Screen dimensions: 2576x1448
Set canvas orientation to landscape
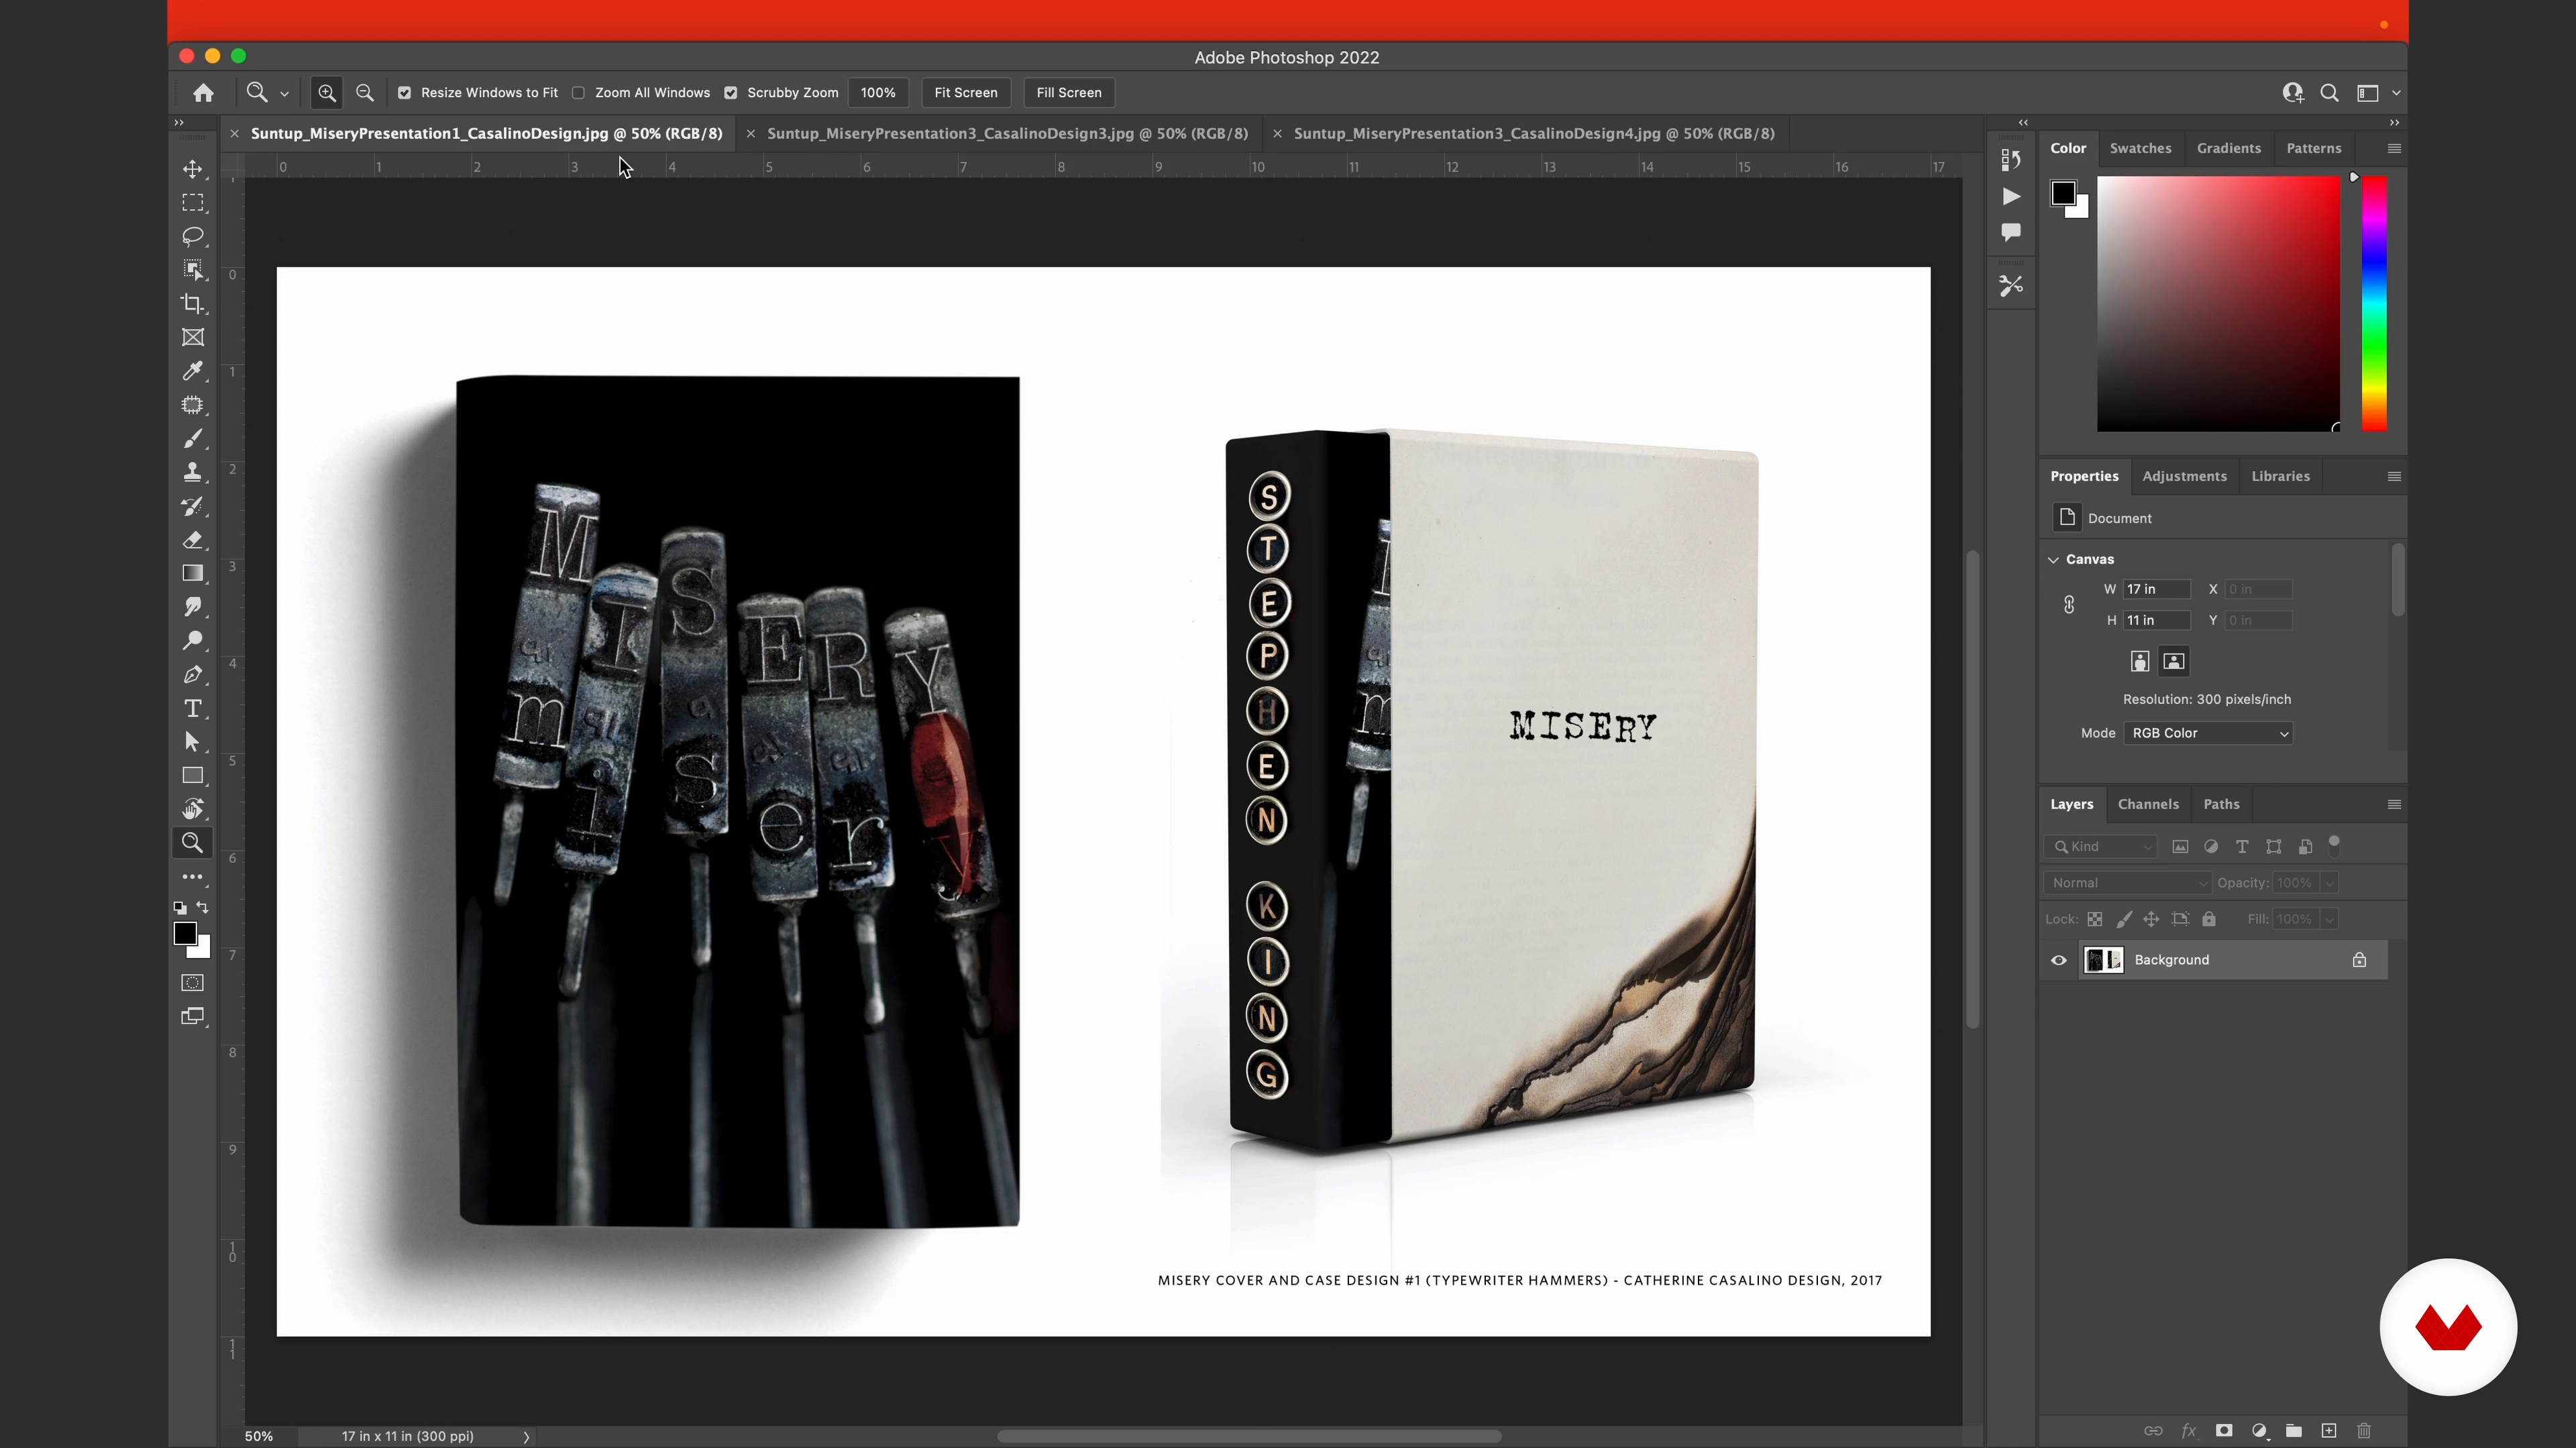click(x=2173, y=662)
